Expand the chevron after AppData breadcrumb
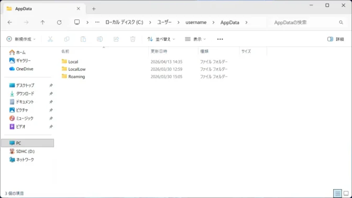Screen dimensions: 352x198 pyautogui.click(x=246, y=22)
